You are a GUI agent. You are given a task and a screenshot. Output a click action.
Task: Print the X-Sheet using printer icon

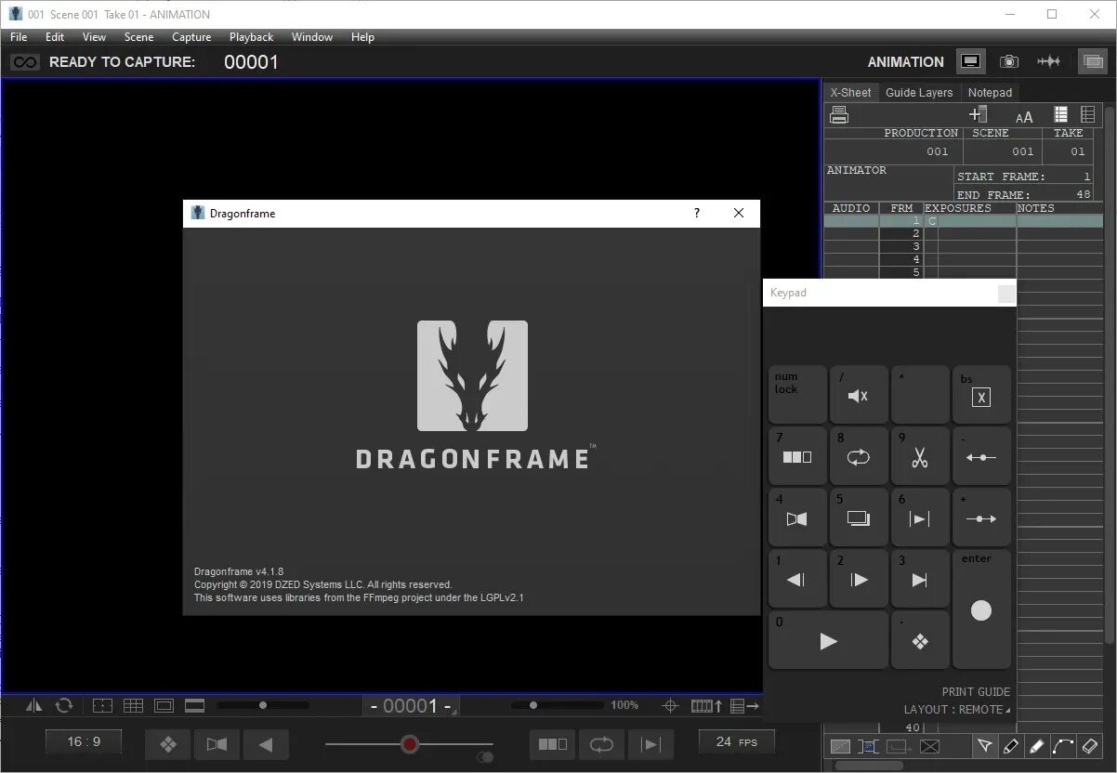pos(839,115)
